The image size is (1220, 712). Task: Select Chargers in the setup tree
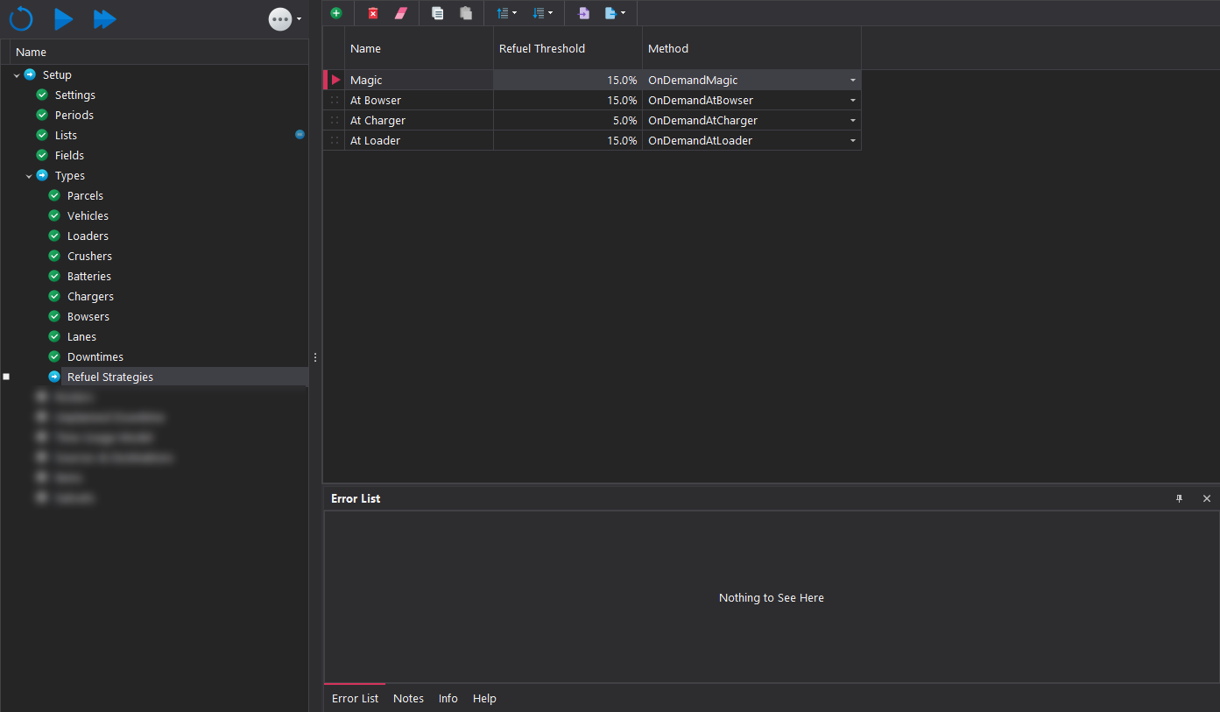90,296
